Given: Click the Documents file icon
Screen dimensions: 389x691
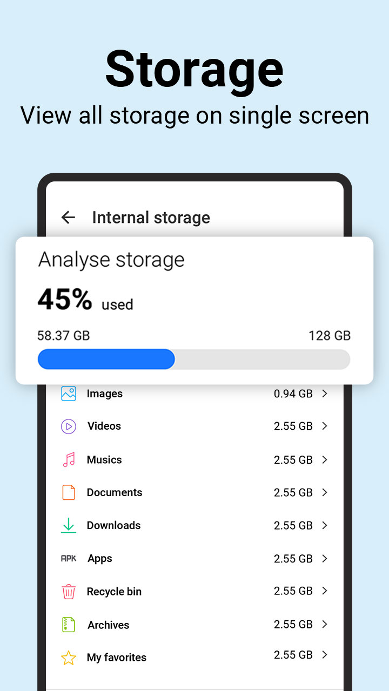Looking at the screenshot, I should tap(69, 492).
